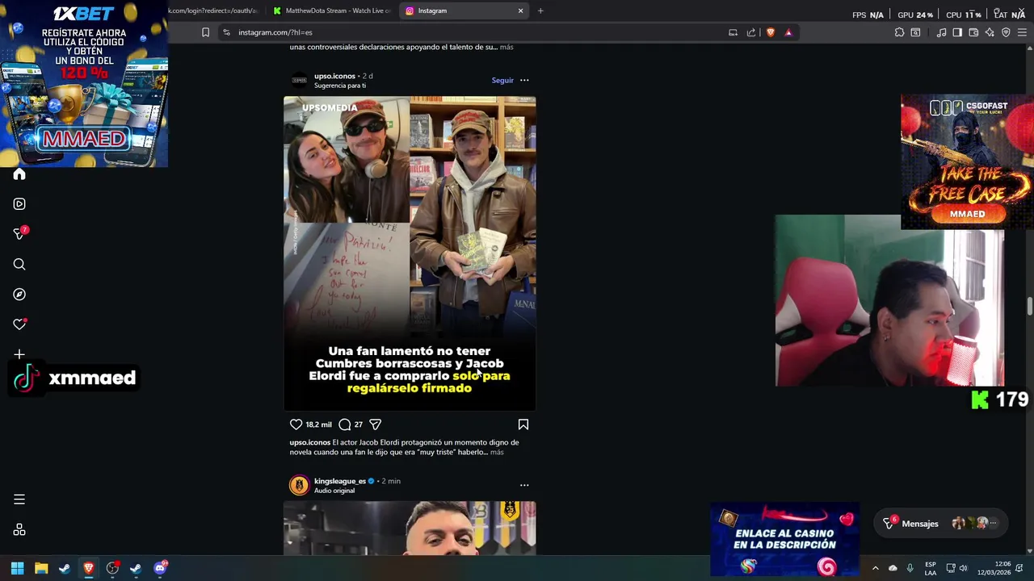The height and width of the screenshot is (581, 1034).
Task: Open a new browser tab
Action: click(540, 10)
